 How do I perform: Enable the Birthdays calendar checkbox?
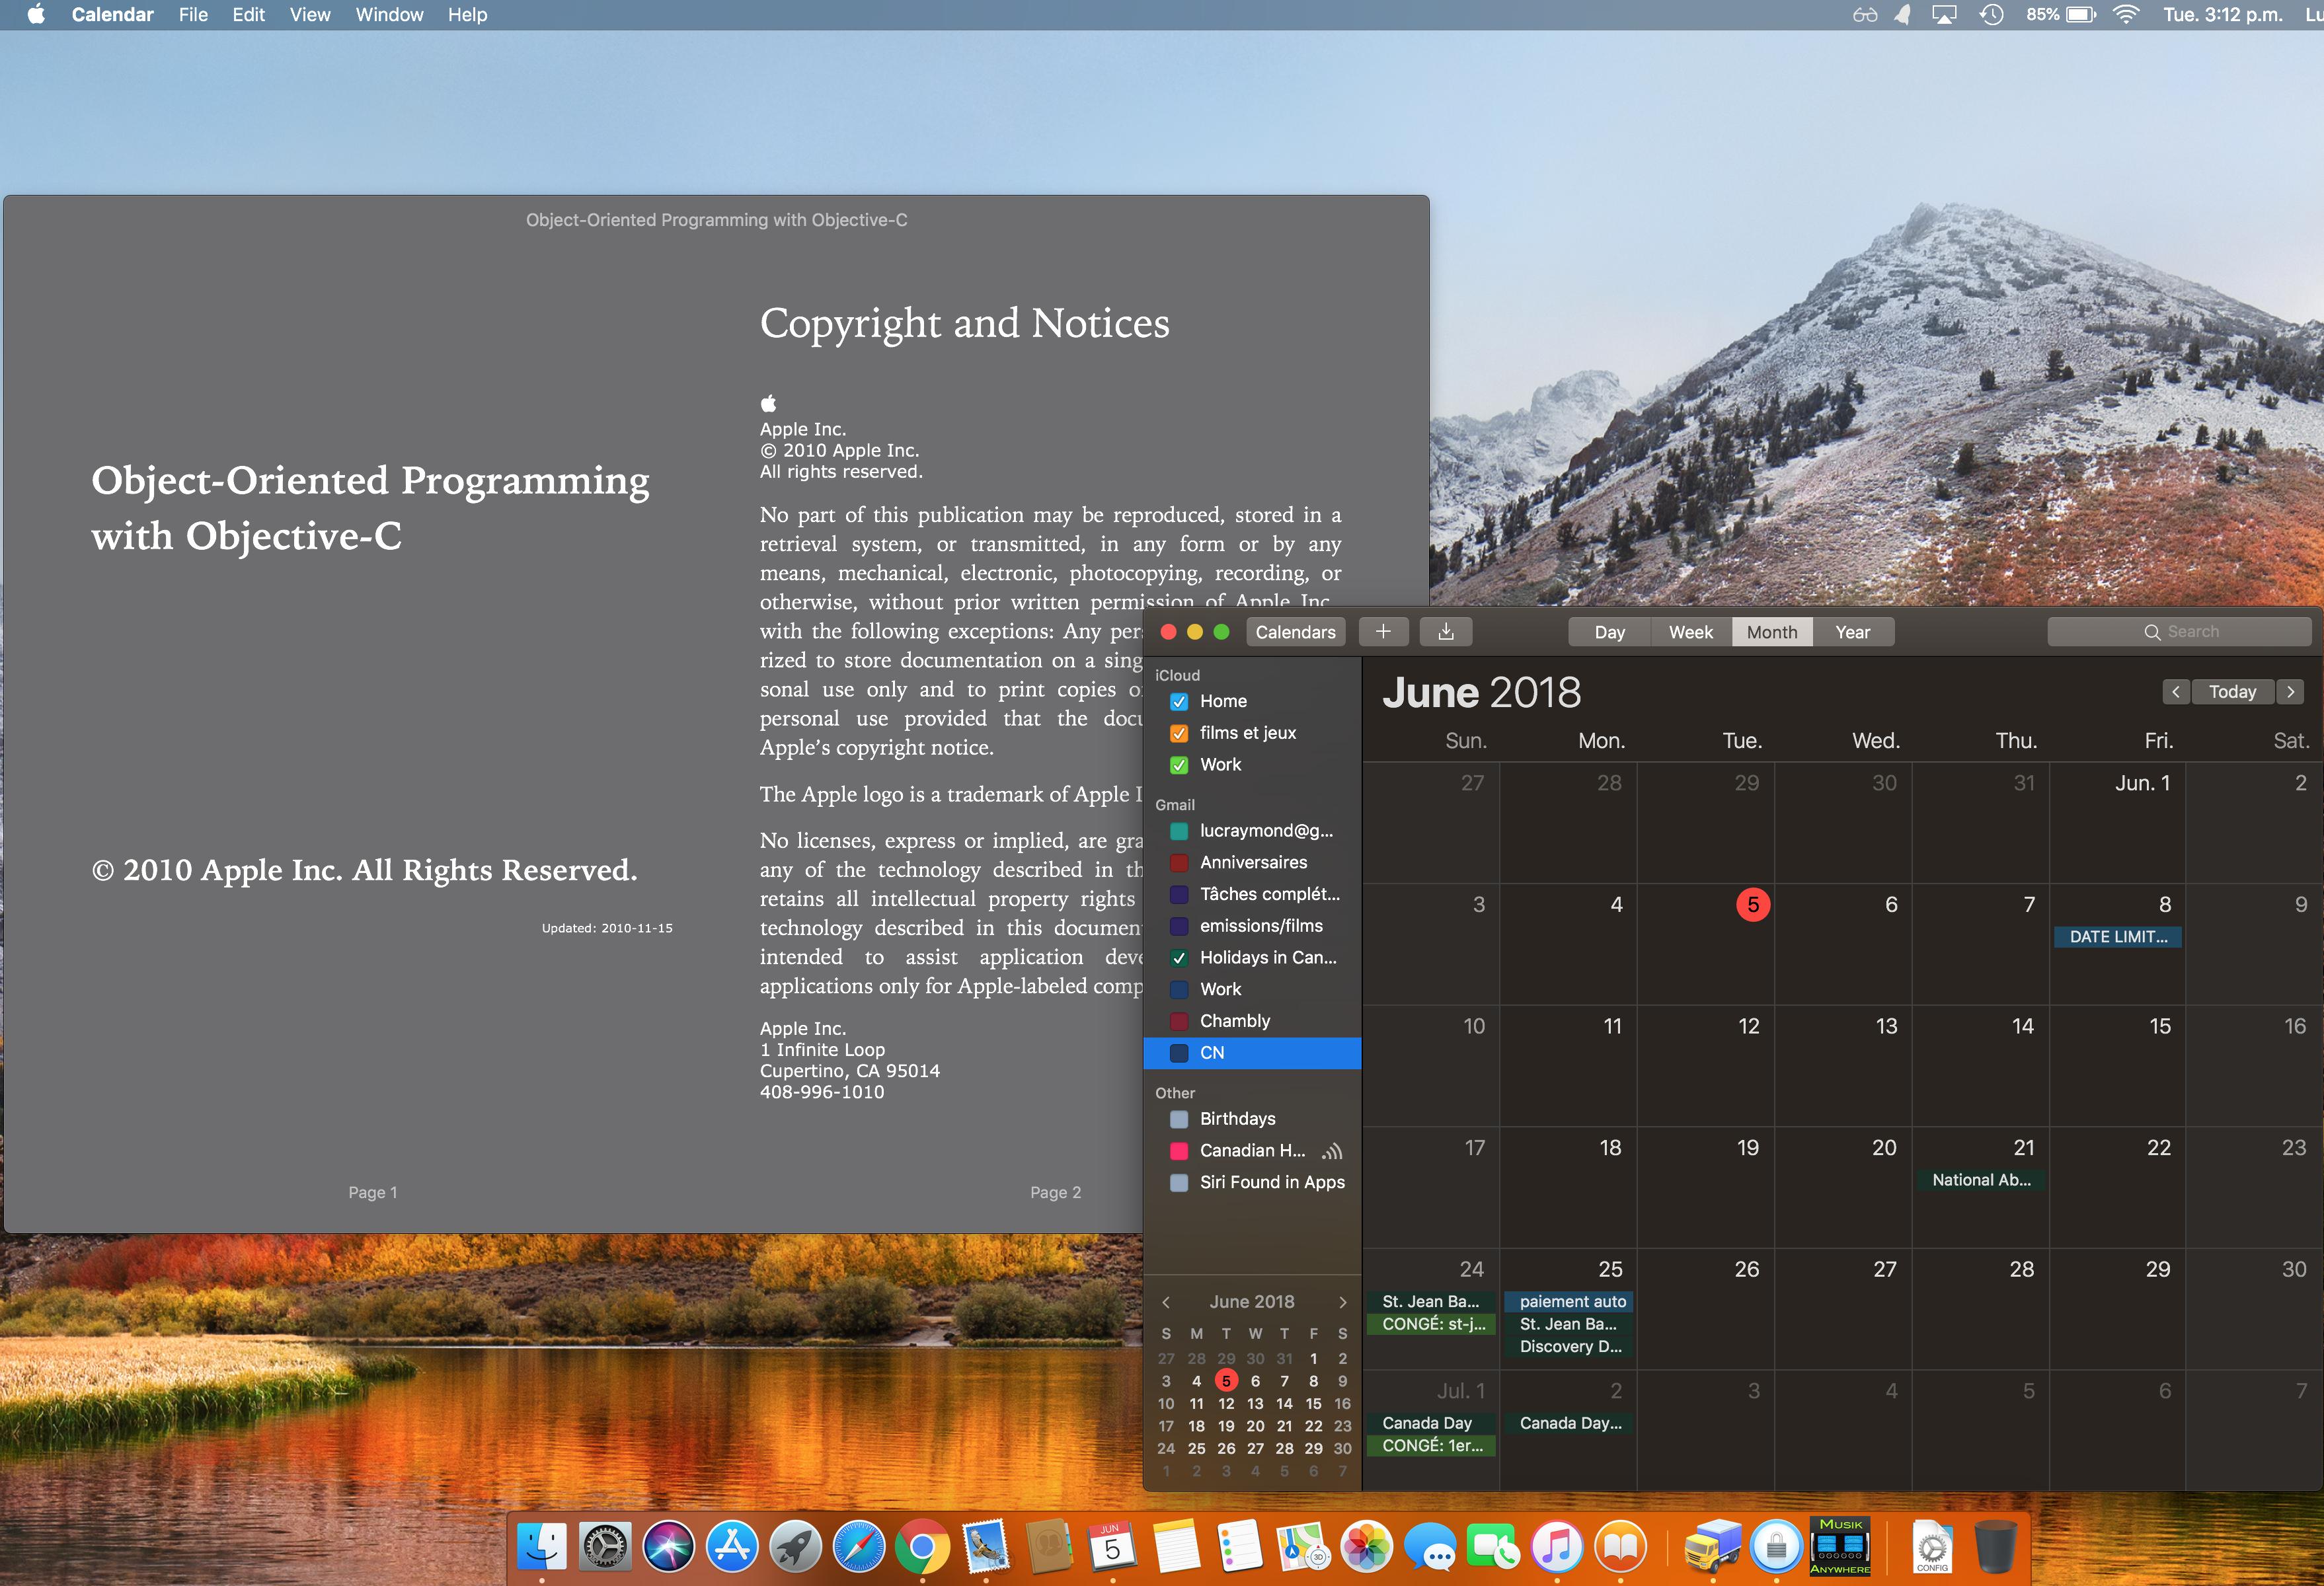[x=1179, y=1119]
